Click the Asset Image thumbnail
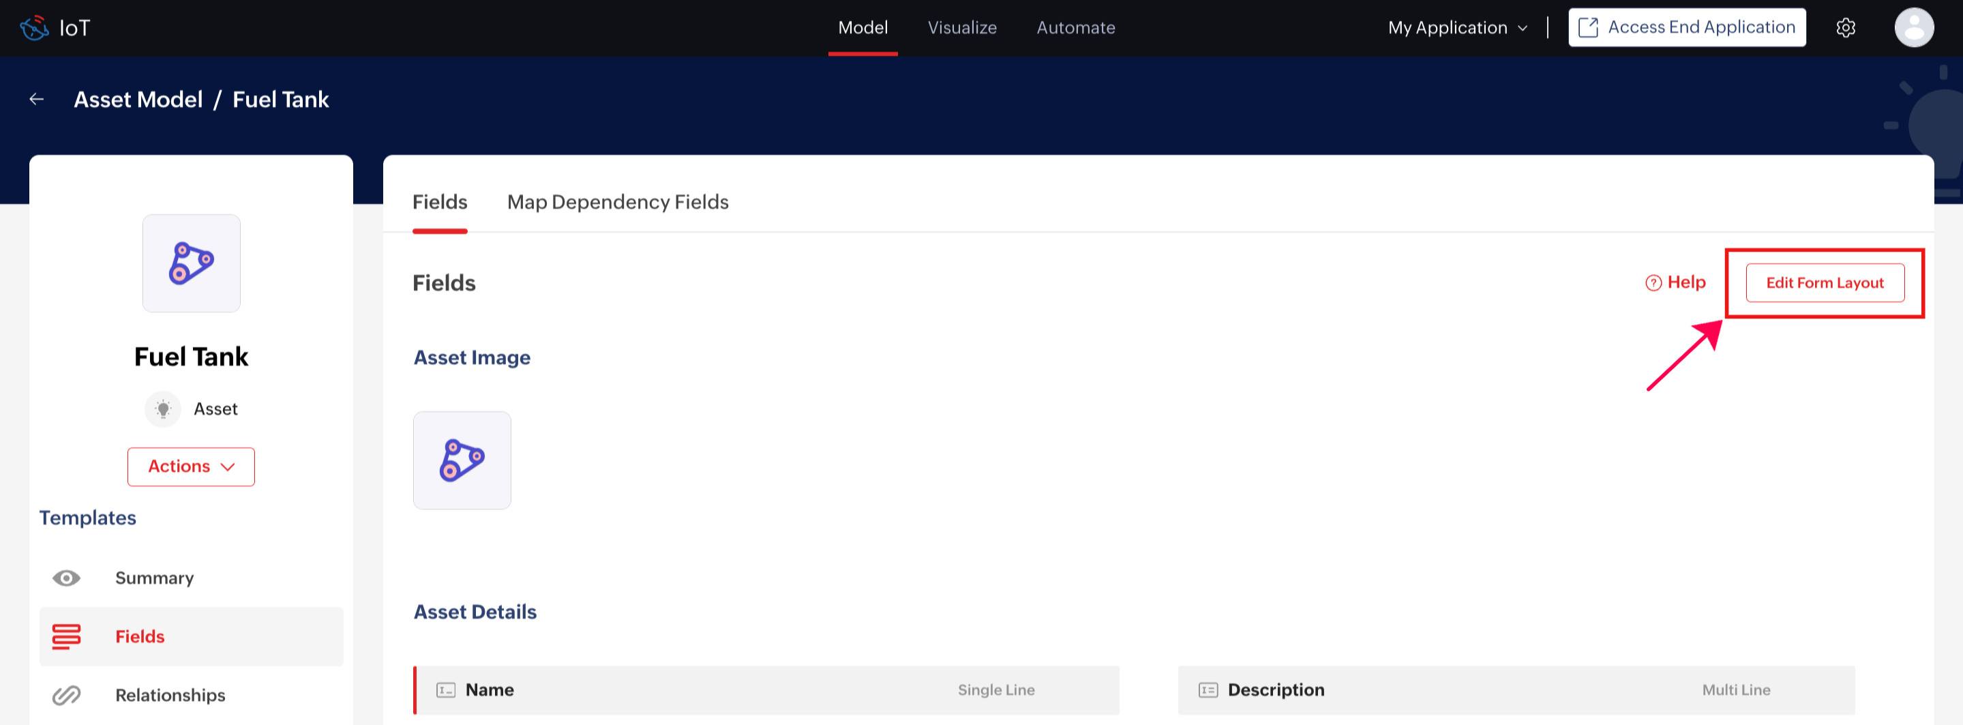1963x725 pixels. tap(462, 460)
